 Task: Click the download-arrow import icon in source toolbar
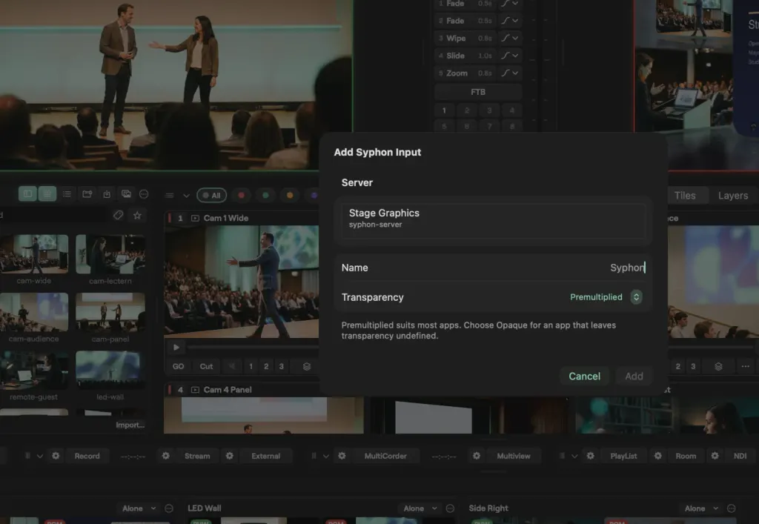coord(107,194)
